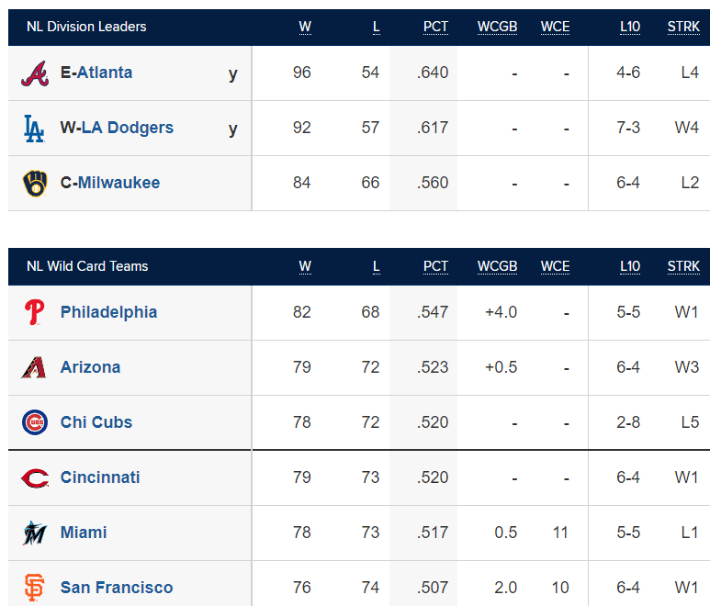The height and width of the screenshot is (606, 710).
Task: Click the LA Dodgers logo icon
Action: 34,129
